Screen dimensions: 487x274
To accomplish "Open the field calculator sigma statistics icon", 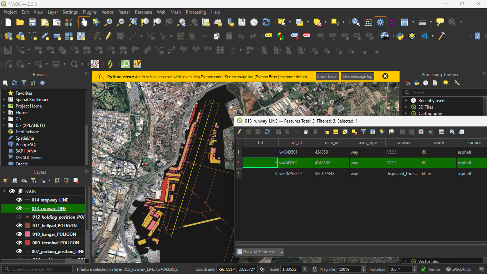I will pyautogui.click(x=392, y=22).
